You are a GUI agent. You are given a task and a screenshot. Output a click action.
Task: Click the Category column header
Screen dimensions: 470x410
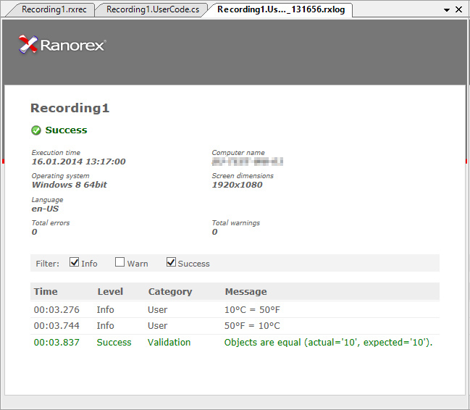pos(170,291)
